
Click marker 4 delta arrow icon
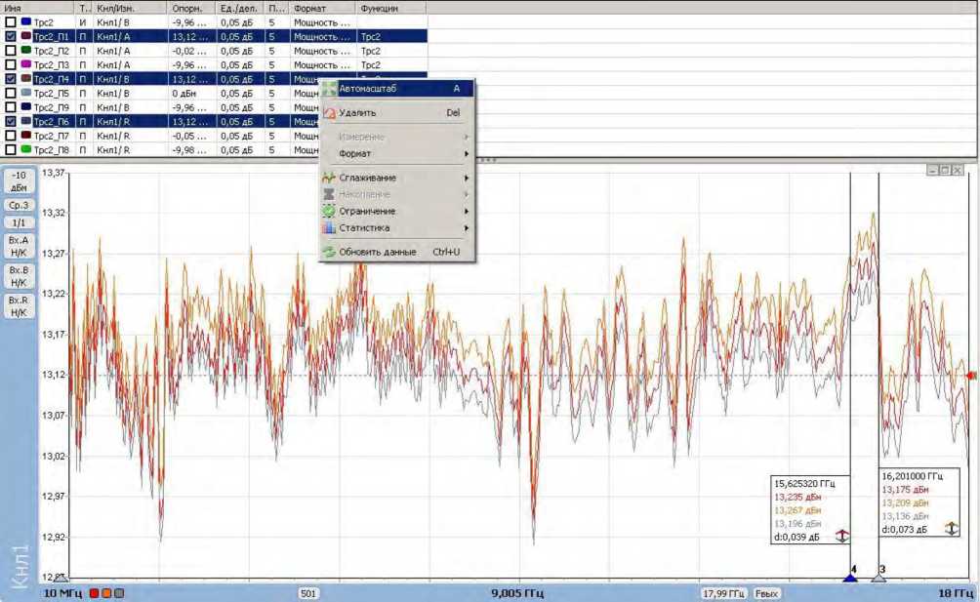[841, 537]
